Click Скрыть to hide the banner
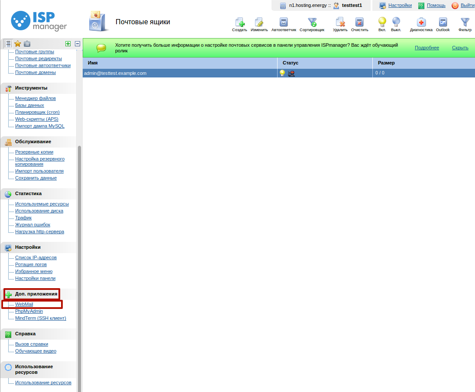This screenshot has height=392, width=475. coord(460,48)
